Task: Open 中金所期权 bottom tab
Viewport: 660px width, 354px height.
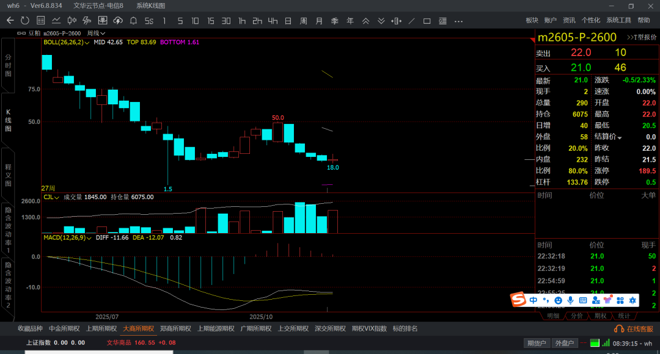Action: coord(64,328)
